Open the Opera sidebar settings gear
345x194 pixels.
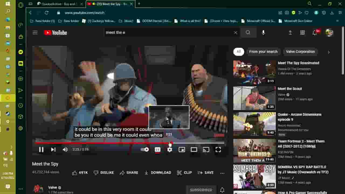[21, 128]
